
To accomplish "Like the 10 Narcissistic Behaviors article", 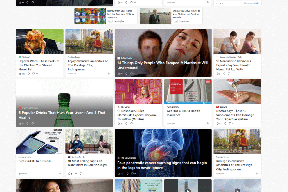I will 217,74.
